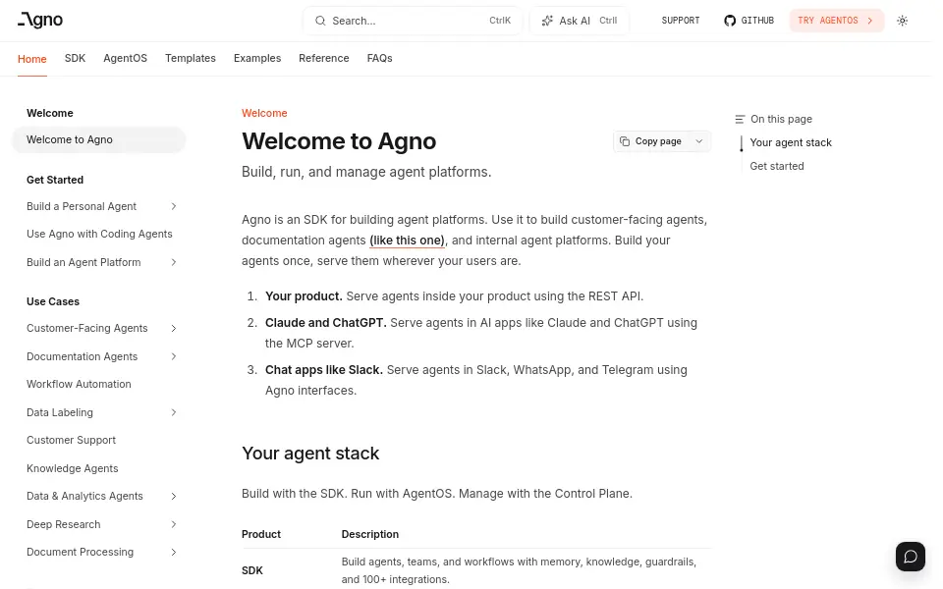Open Workflow Automation sidebar item
943x589 pixels.
(79, 384)
